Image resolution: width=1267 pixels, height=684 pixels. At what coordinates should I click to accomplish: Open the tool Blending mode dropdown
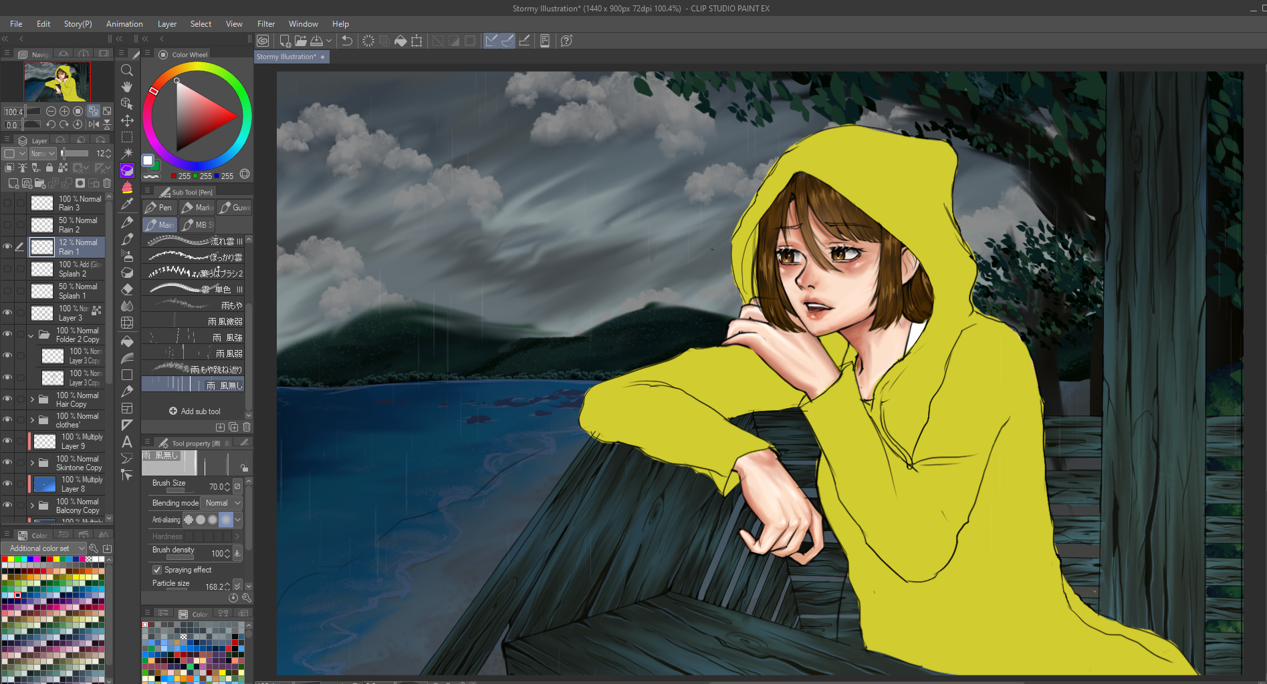tap(221, 503)
